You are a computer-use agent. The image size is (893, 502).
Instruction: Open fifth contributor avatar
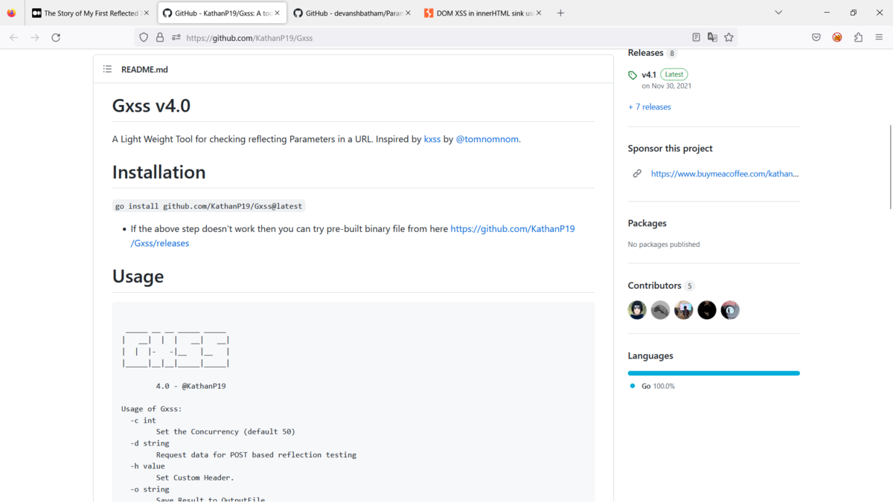pos(730,310)
